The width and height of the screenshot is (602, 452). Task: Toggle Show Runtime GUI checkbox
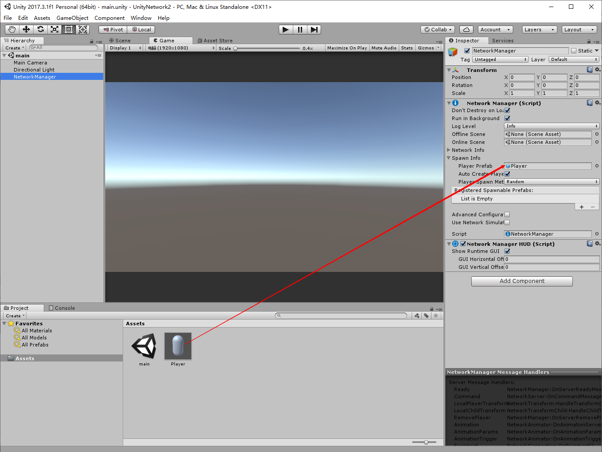[507, 251]
